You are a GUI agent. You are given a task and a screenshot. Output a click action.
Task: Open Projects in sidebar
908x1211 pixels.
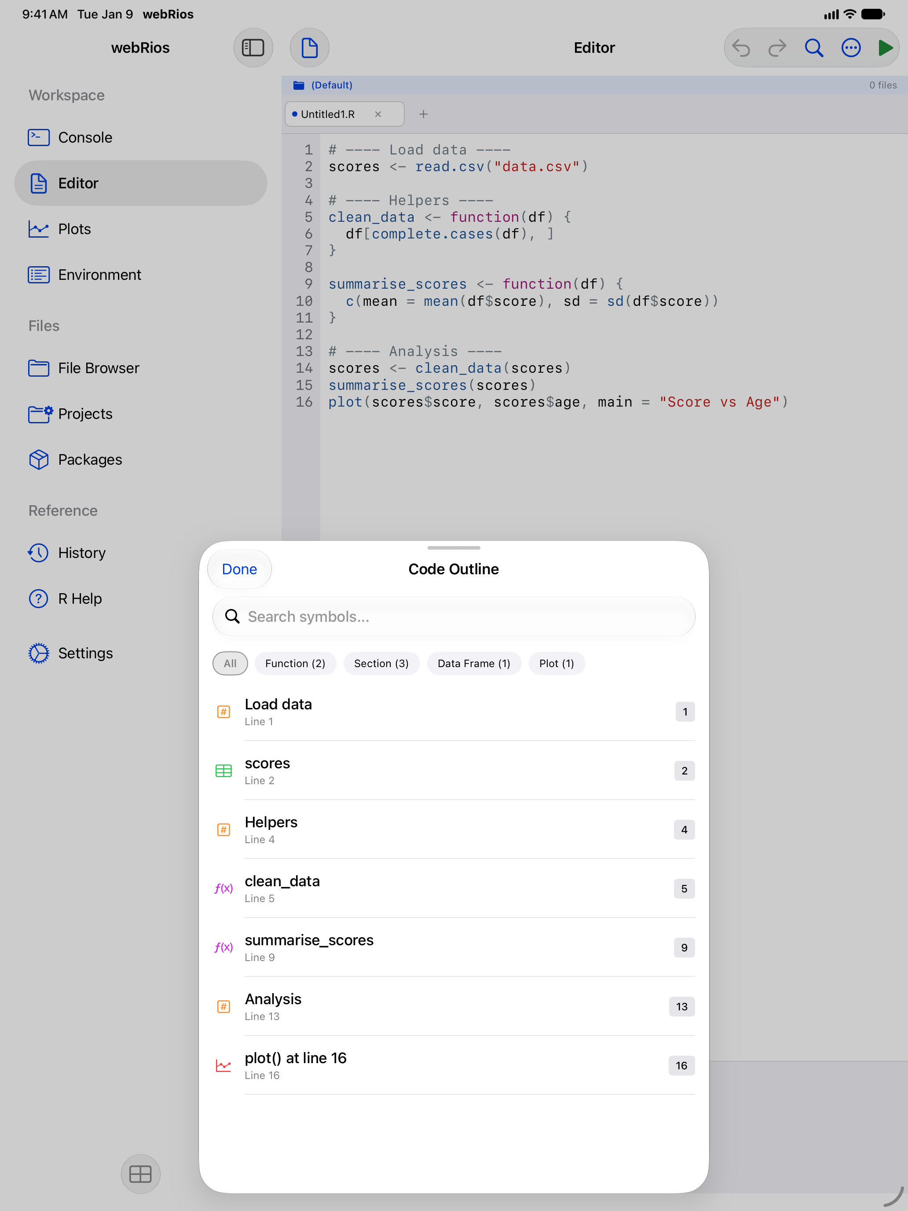tap(141, 414)
